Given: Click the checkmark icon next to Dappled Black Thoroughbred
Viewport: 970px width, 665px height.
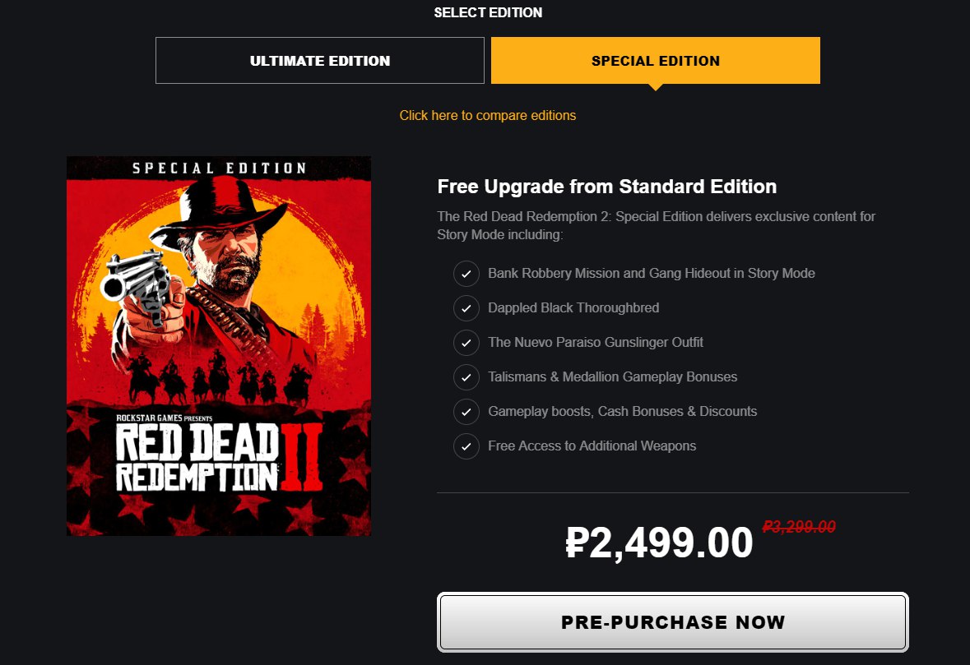Looking at the screenshot, I should [x=466, y=308].
